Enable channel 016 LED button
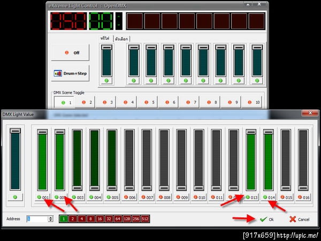This screenshot has width=321, height=241. click(303, 197)
